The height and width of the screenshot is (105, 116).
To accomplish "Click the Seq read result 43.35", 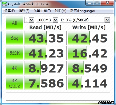I will pos(45,38).
